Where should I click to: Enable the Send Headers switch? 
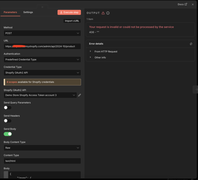[x=8, y=121]
